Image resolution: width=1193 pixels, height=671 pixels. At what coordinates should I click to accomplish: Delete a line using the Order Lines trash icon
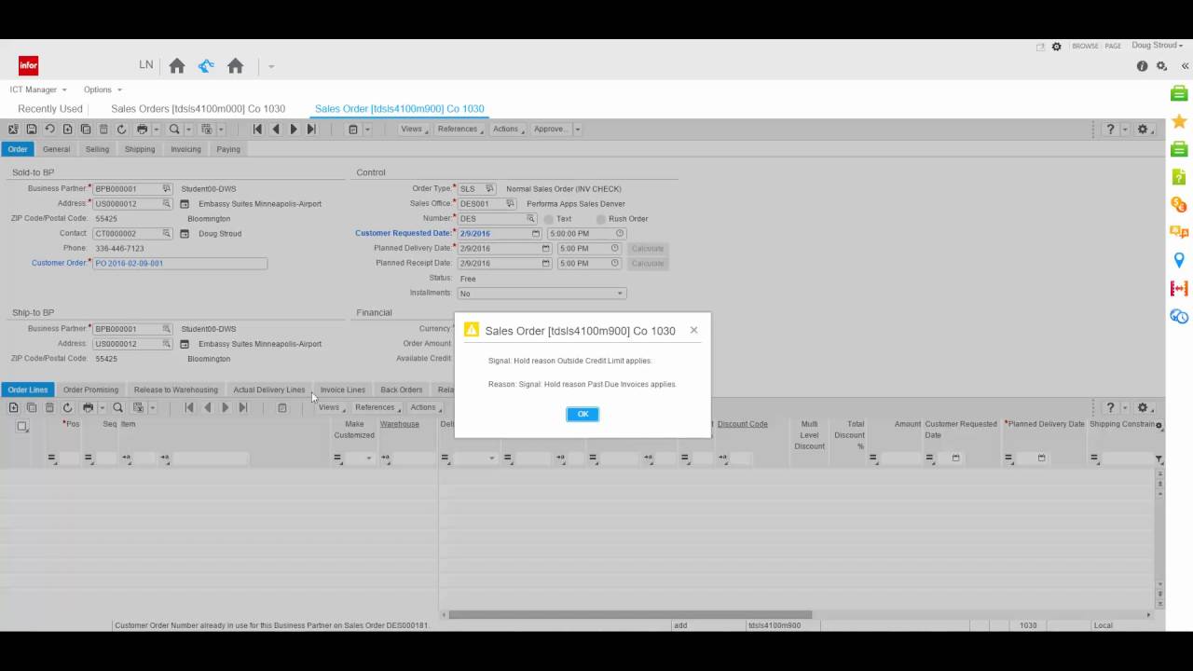(49, 407)
